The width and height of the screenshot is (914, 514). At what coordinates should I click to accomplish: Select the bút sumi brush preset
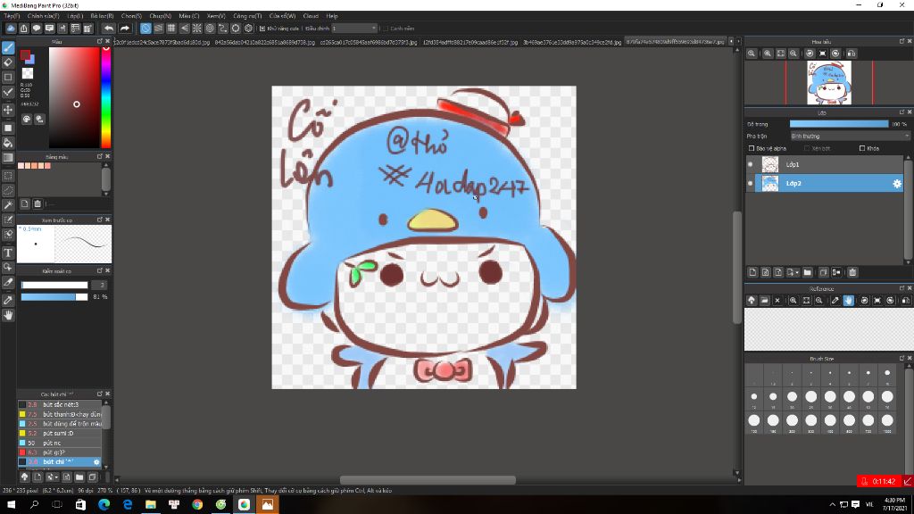click(x=60, y=434)
